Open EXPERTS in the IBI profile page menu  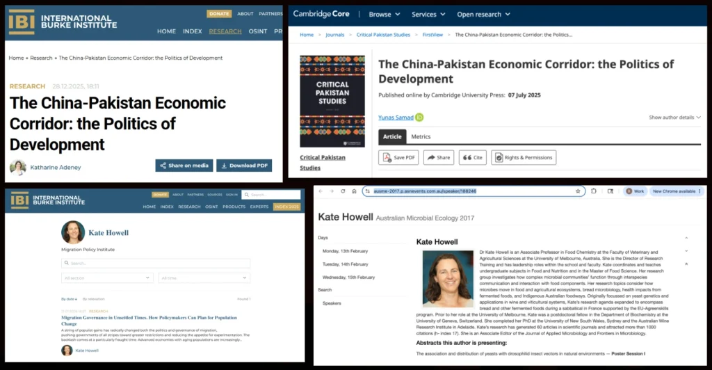coord(259,207)
